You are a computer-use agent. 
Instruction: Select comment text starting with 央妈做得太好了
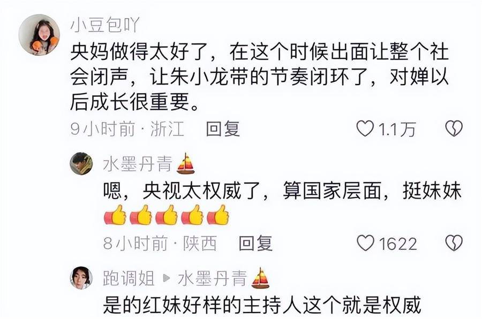click(x=259, y=77)
